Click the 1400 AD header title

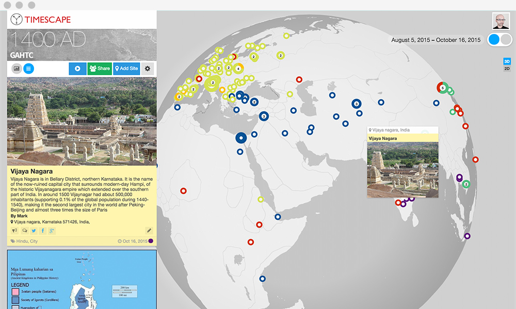click(x=48, y=40)
